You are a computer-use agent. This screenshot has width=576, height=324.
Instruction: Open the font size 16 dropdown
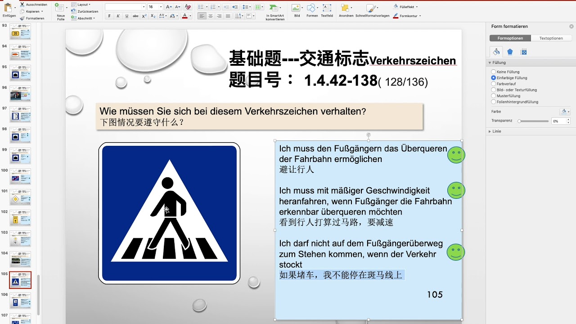[x=161, y=7]
